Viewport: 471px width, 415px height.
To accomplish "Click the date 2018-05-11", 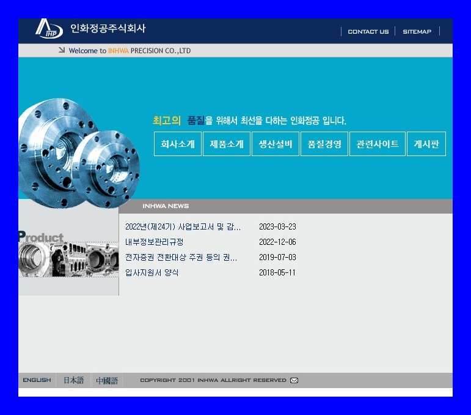I will pyautogui.click(x=277, y=272).
